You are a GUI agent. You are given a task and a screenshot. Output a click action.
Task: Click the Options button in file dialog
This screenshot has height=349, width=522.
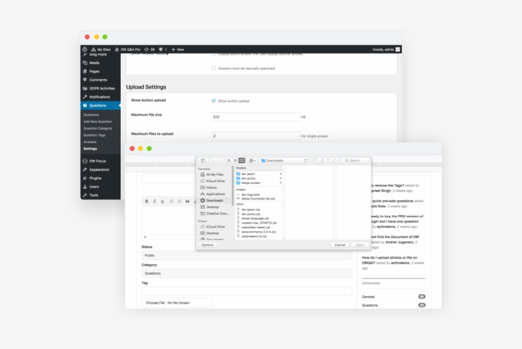[208, 245]
